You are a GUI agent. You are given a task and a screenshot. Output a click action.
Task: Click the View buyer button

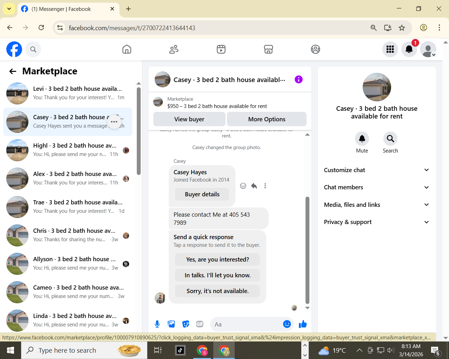click(x=189, y=119)
